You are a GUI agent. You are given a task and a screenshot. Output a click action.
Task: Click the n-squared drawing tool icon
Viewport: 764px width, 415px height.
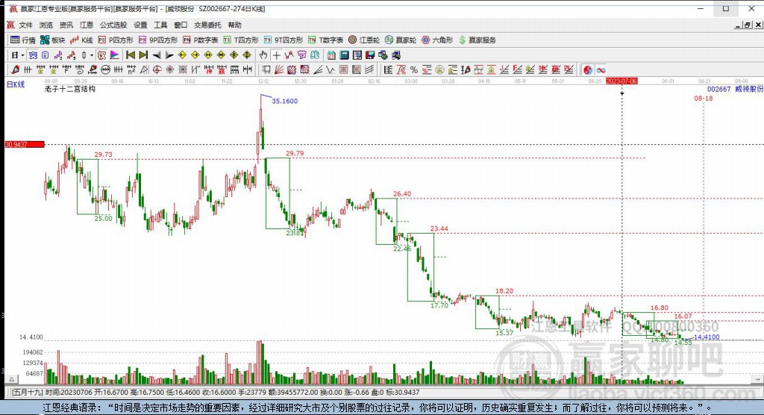[x=131, y=69]
